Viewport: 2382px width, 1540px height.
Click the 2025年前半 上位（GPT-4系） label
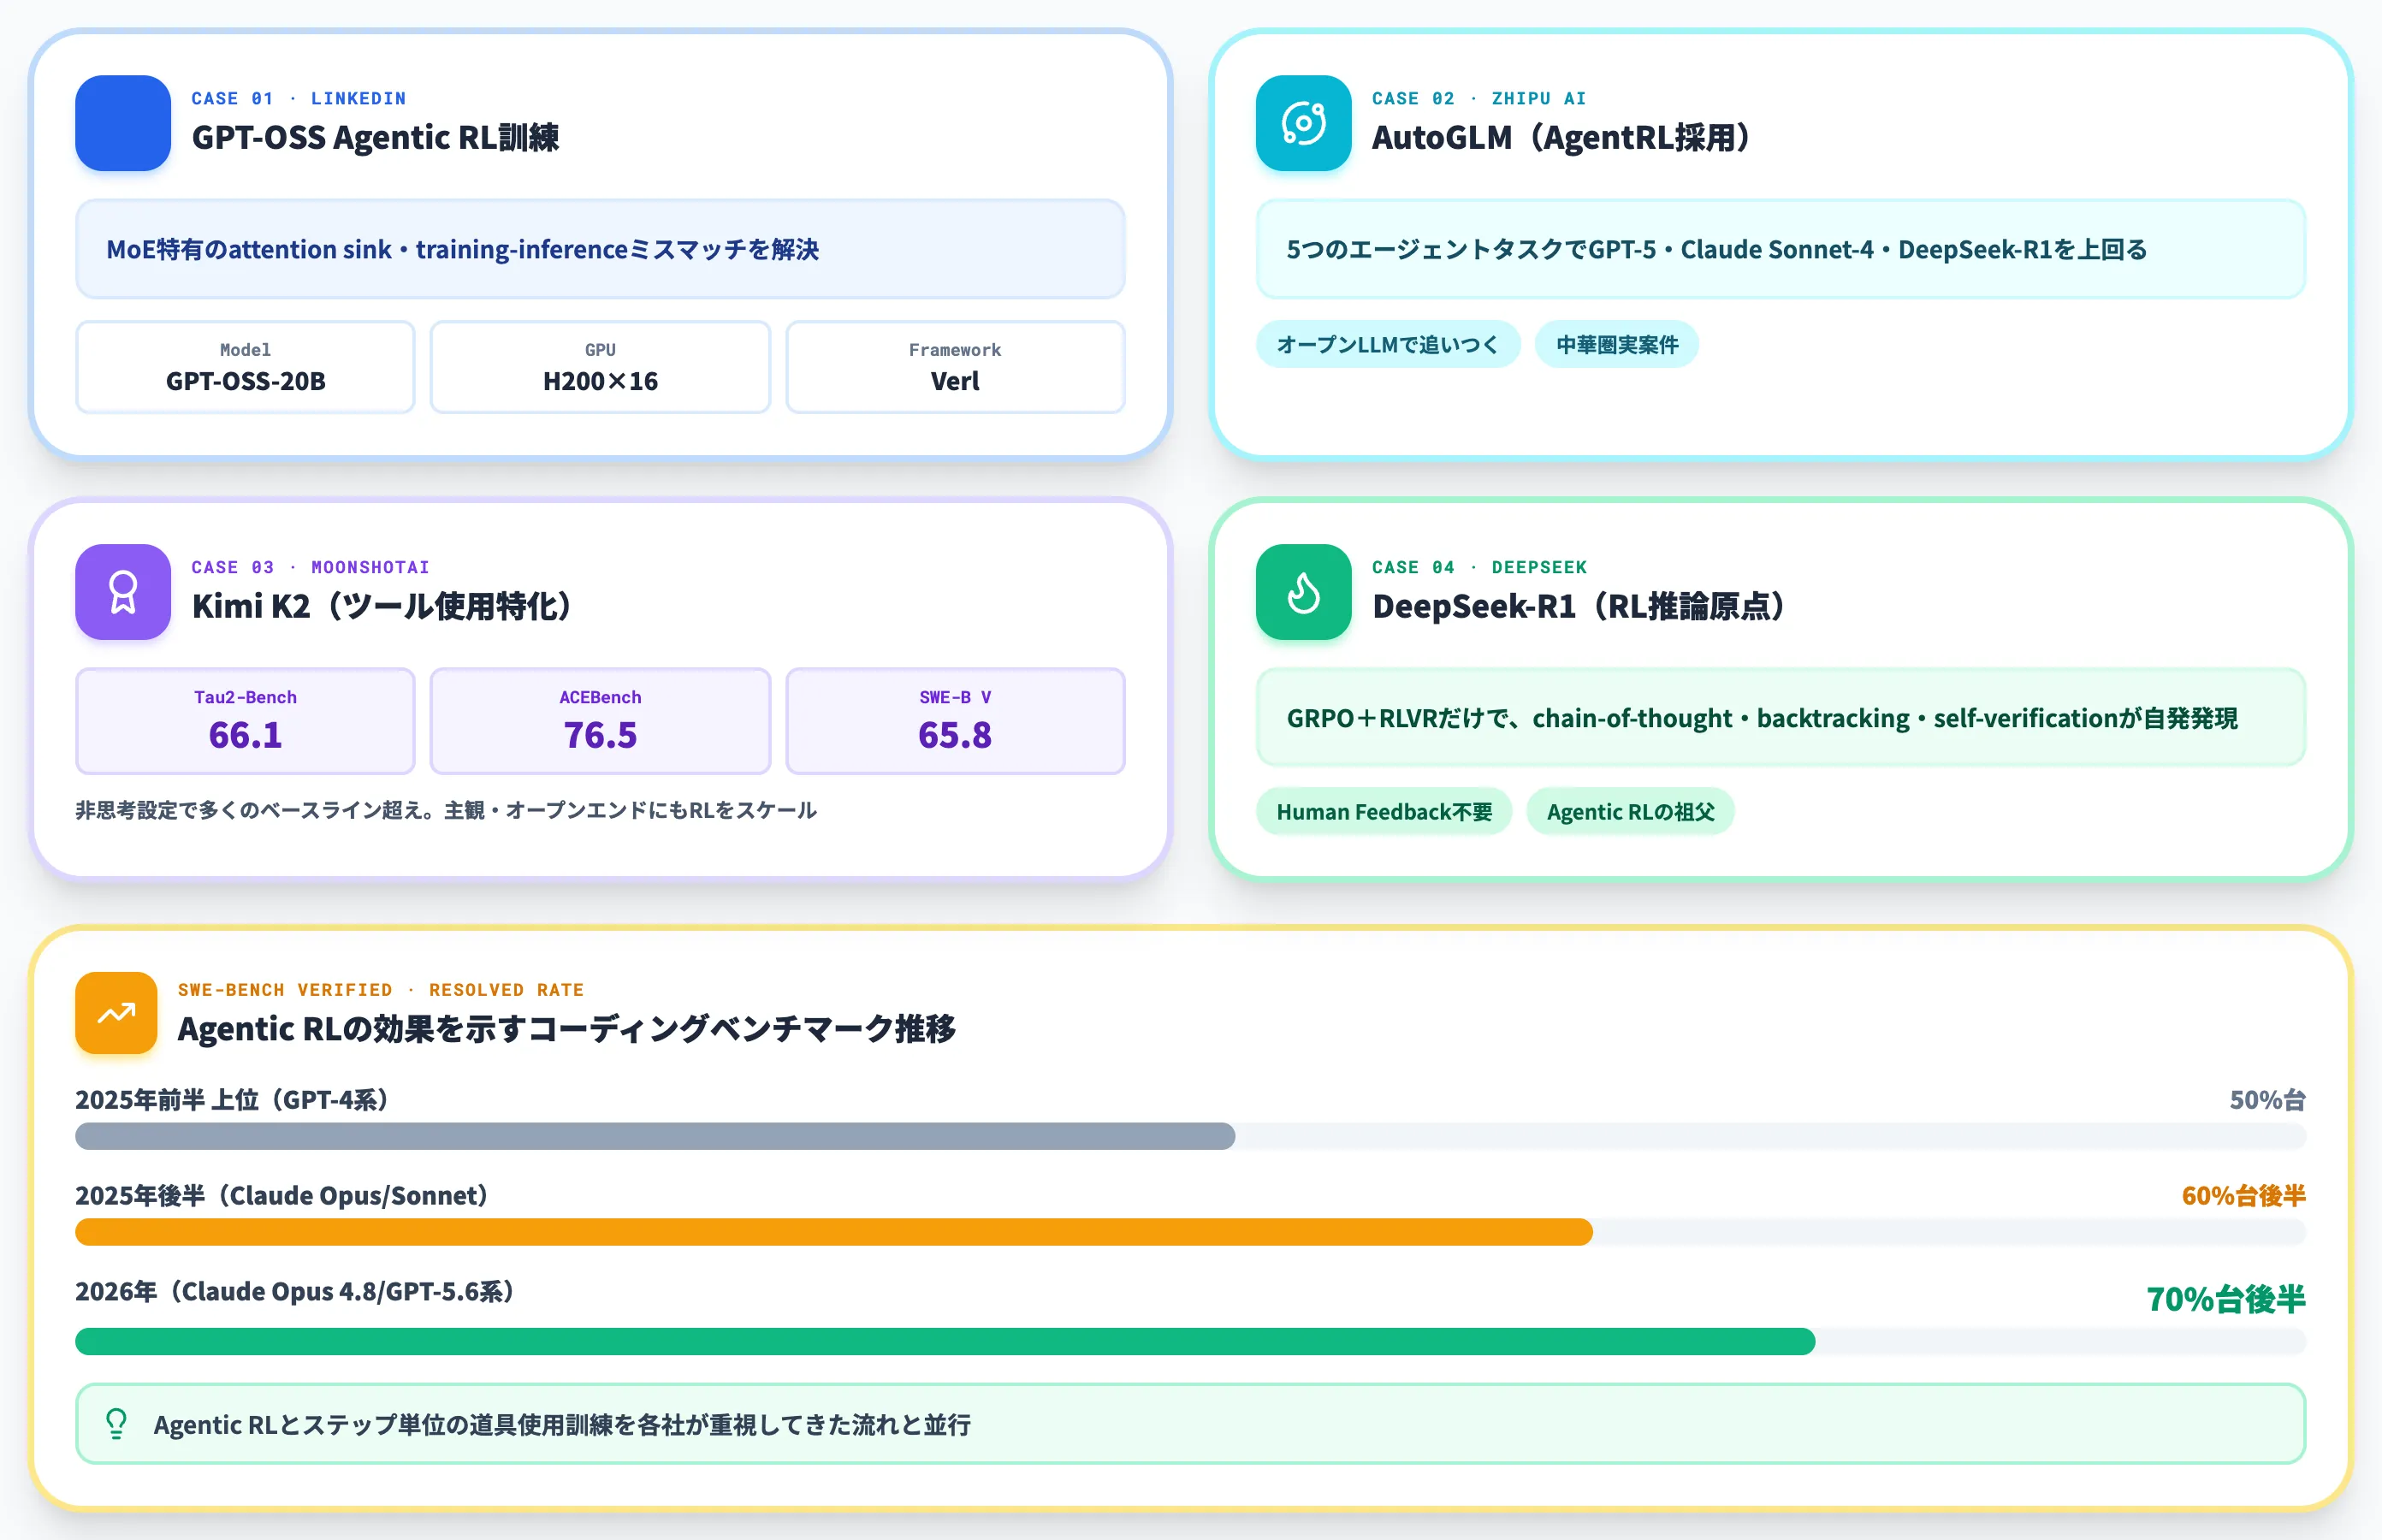(x=232, y=1100)
